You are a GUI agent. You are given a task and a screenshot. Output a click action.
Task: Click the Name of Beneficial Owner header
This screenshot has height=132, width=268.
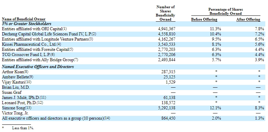pyautogui.click(x=24, y=19)
